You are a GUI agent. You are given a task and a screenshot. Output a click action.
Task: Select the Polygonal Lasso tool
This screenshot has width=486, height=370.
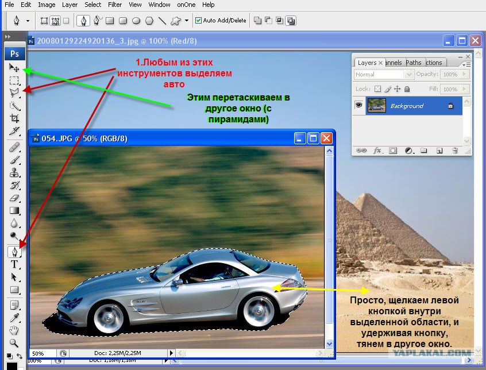(x=14, y=92)
